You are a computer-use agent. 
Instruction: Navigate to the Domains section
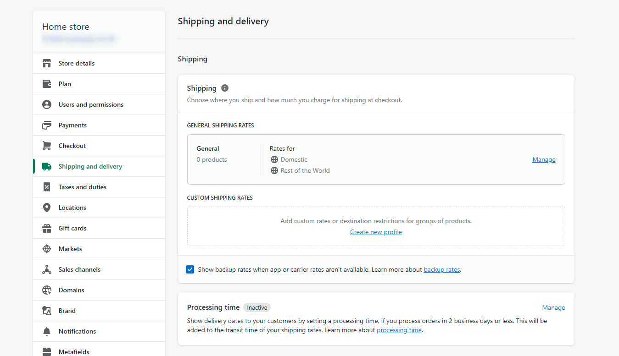pos(72,290)
